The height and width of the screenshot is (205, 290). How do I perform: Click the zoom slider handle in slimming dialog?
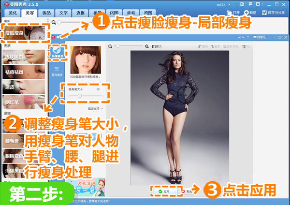point(117,46)
